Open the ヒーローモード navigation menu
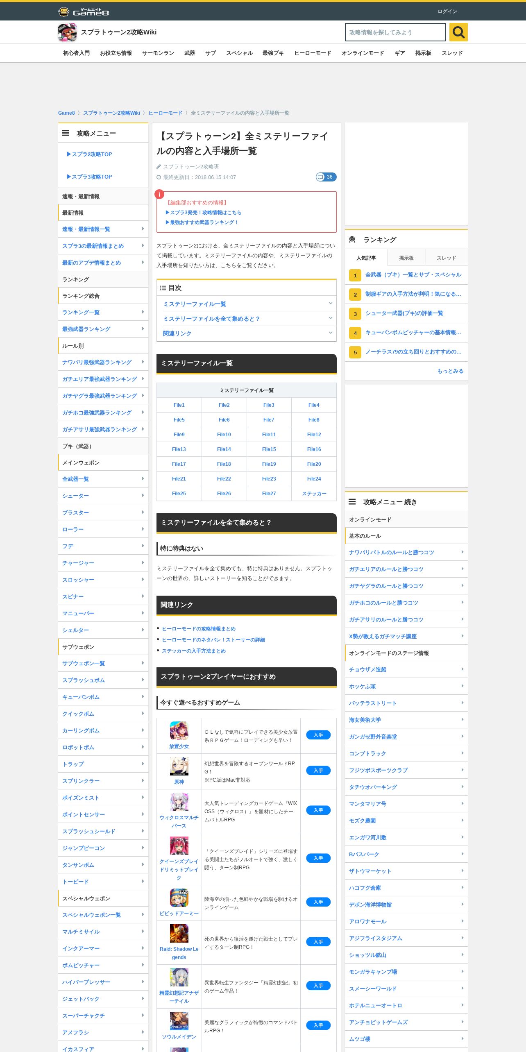Image resolution: width=526 pixels, height=1052 pixels. coord(313,53)
